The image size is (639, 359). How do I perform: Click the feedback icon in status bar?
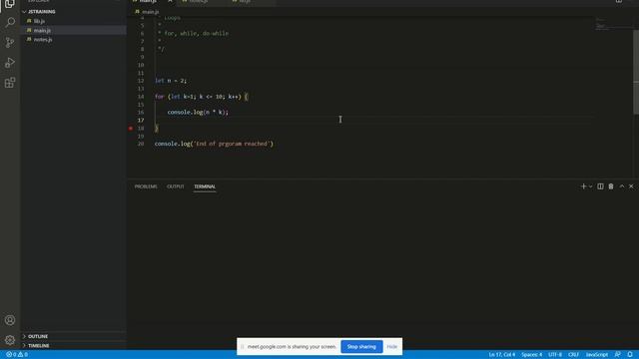click(x=618, y=355)
